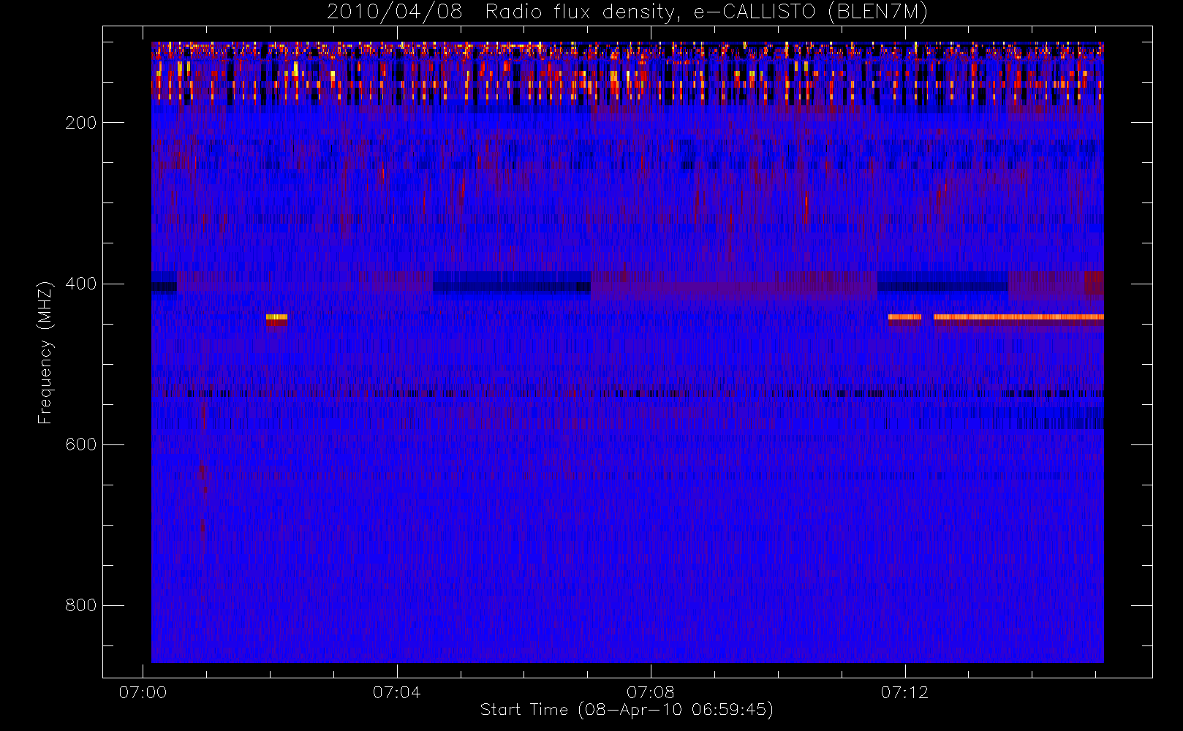Click the 800 frequency tick label
This screenshot has height=731, width=1183.
[80, 605]
